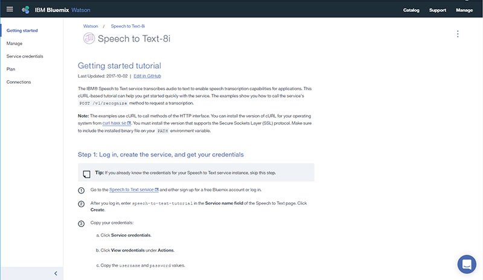The image size is (483, 280).
Task: Click the Edit in GitHub link
Action: (147, 76)
